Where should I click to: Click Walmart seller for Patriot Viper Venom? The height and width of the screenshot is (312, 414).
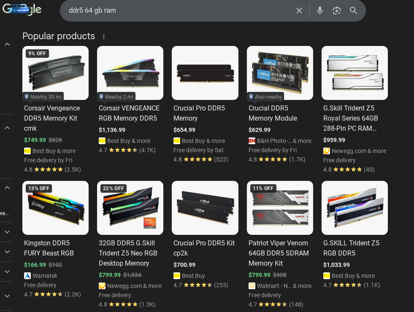pyautogui.click(x=280, y=286)
